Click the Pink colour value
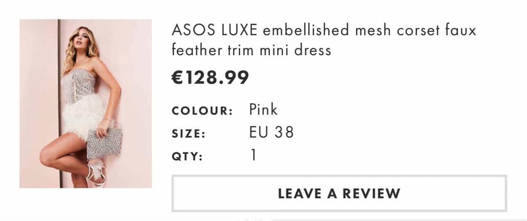Viewport: 527px width, 221px height. click(x=263, y=110)
